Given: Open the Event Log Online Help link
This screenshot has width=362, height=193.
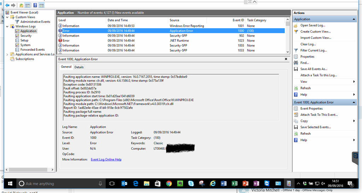Looking at the screenshot, I should 106,160.
